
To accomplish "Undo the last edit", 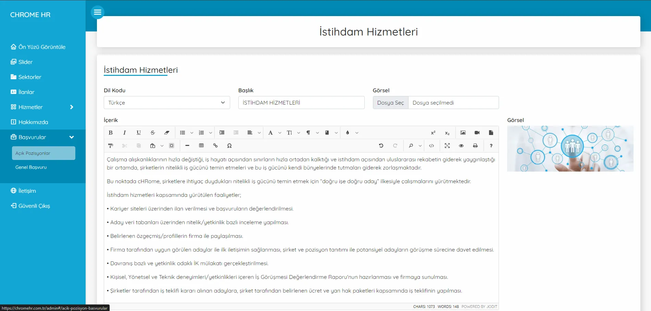I will point(381,146).
